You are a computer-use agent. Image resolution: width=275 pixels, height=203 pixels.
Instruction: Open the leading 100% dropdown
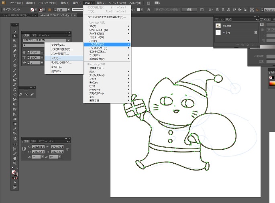[42, 57]
